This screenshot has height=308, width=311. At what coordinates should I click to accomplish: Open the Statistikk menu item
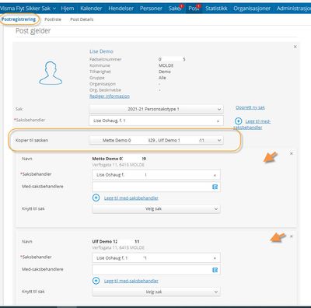coord(216,9)
